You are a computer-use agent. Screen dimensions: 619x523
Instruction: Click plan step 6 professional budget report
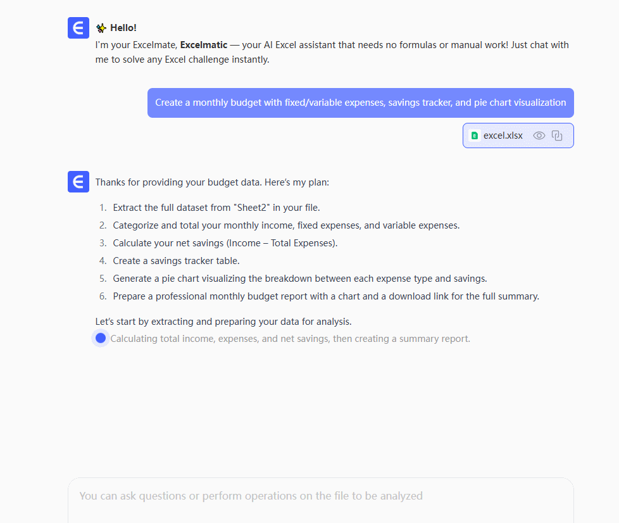325,296
